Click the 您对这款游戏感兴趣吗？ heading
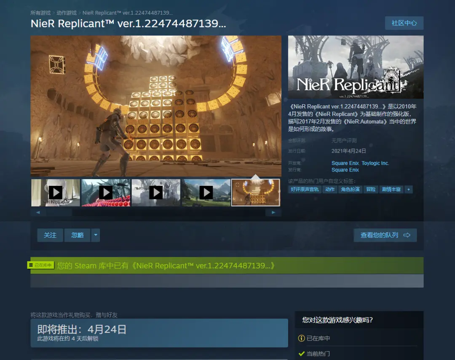455x360 pixels. (337, 320)
